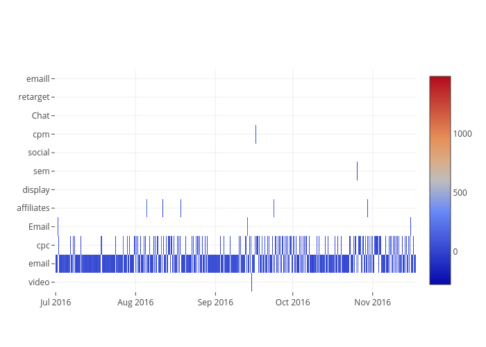Image resolution: width=486 pixels, height=347 pixels.
Task: Click the '1000' colorbar tick label
Action: pyautogui.click(x=464, y=133)
